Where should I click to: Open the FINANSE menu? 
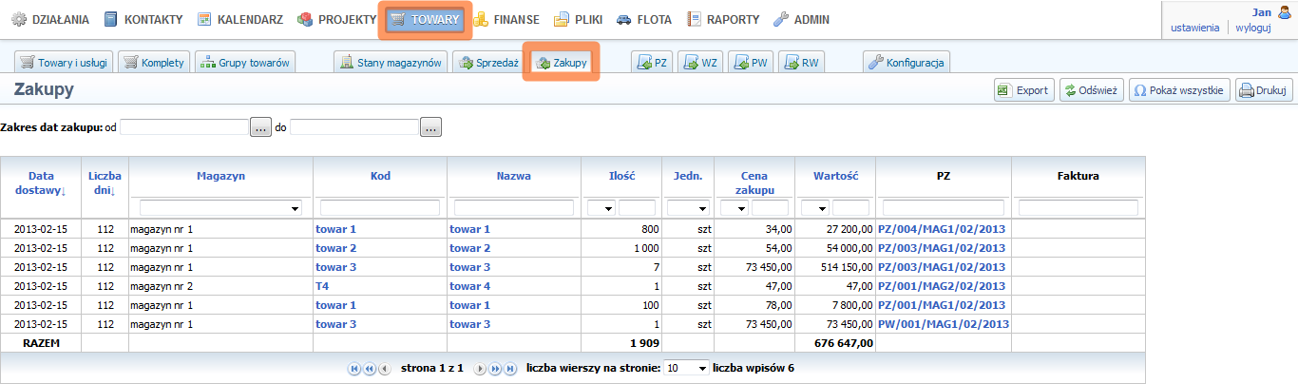coord(506,19)
